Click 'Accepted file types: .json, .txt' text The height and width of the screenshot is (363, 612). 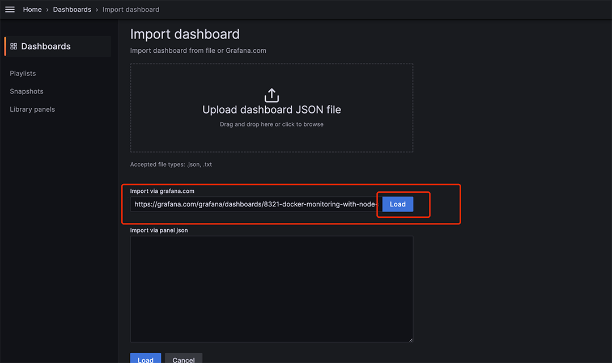pyautogui.click(x=171, y=164)
